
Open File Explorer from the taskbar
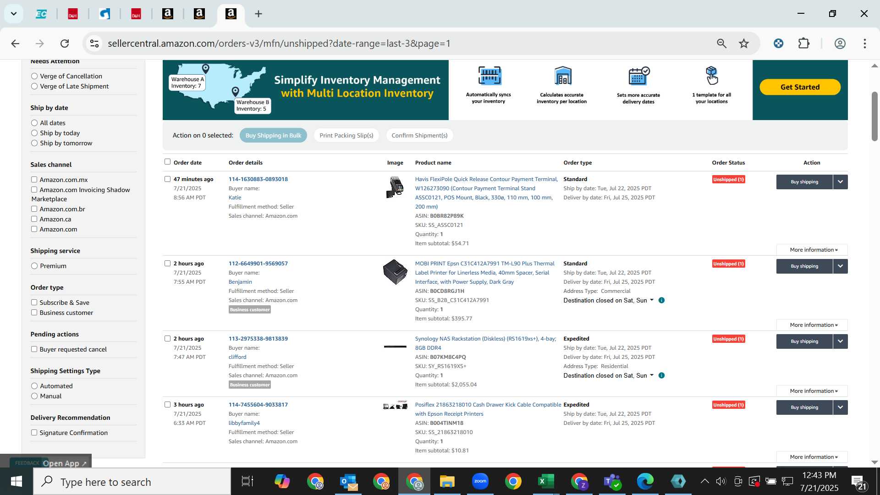[447, 482]
